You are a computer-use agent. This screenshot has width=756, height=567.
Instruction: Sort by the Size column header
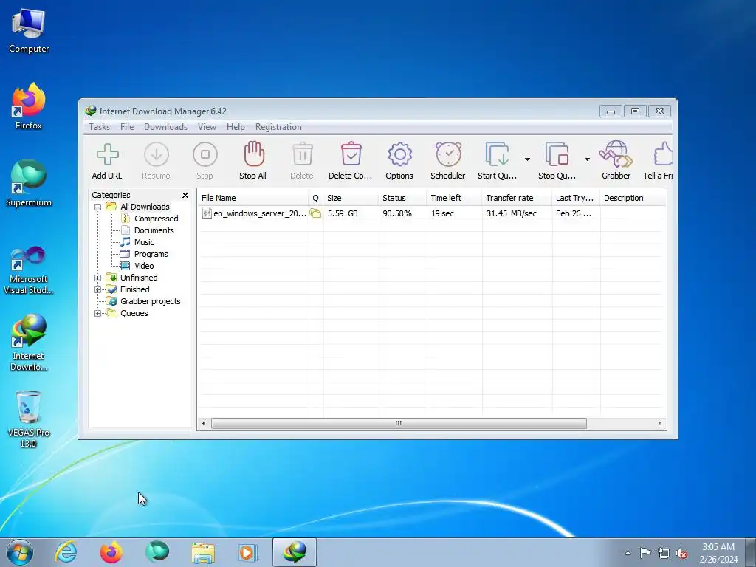point(351,198)
